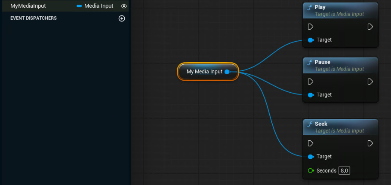Screen dimensions: 391x185
Task: Click the My Media Input output pin
Action: click(x=227, y=72)
